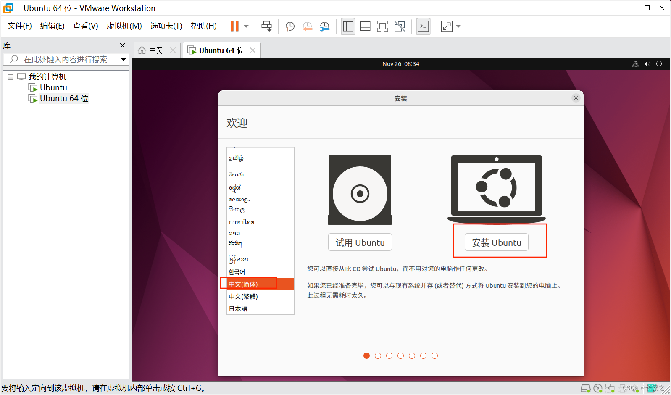The height and width of the screenshot is (395, 671).
Task: Open the 选项卡(T) menu
Action: (x=166, y=26)
